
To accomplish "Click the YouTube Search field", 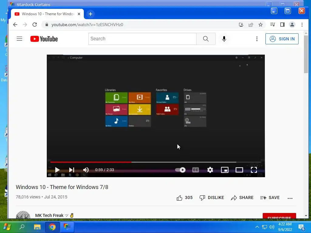I will tap(142, 39).
